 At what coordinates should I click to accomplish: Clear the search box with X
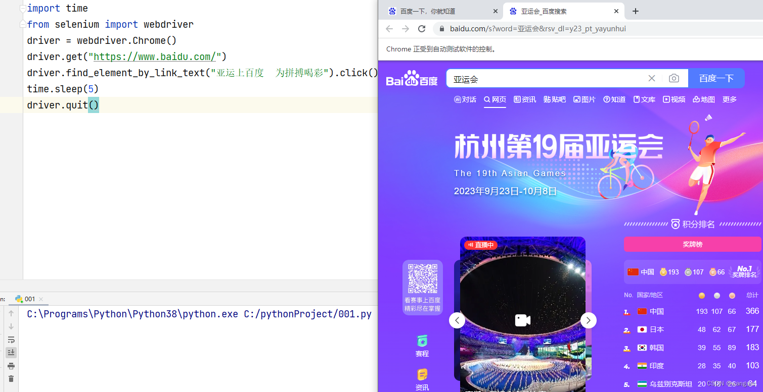(x=652, y=78)
